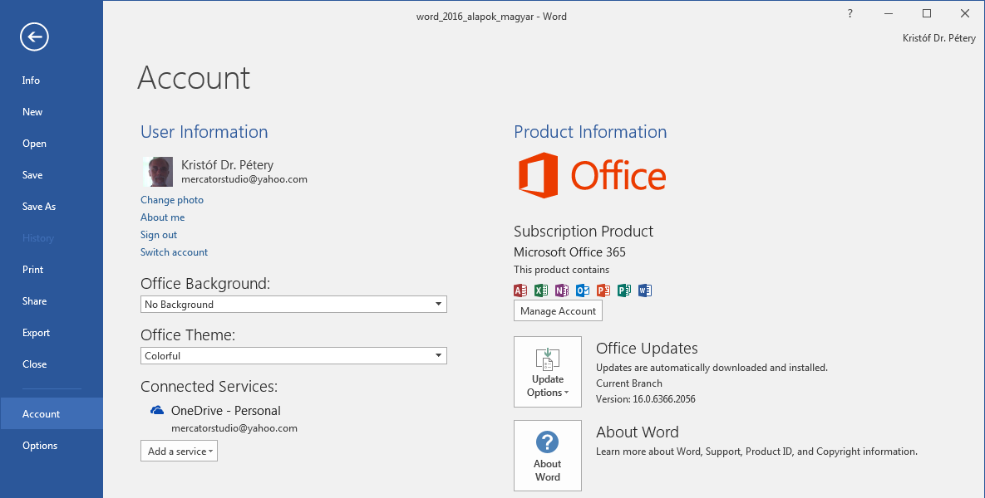Maximize the Word window
The image size is (985, 498).
927,13
